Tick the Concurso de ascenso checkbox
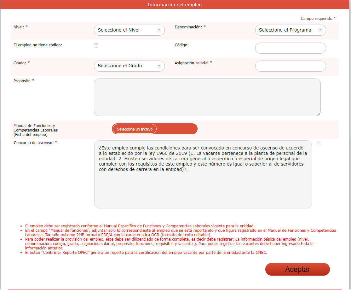 (319, 143)
